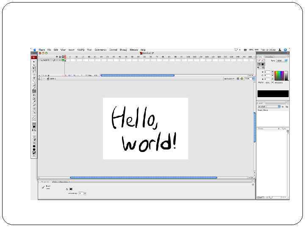The width and height of the screenshot is (305, 228).
Task: Select fill color mode in Color panel
Action: coord(259,64)
